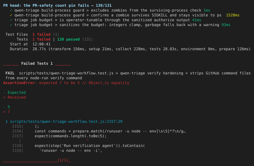Screen dimensions: 254x166
Task: Click the red plus sign before Received
Action: pos(4,98)
